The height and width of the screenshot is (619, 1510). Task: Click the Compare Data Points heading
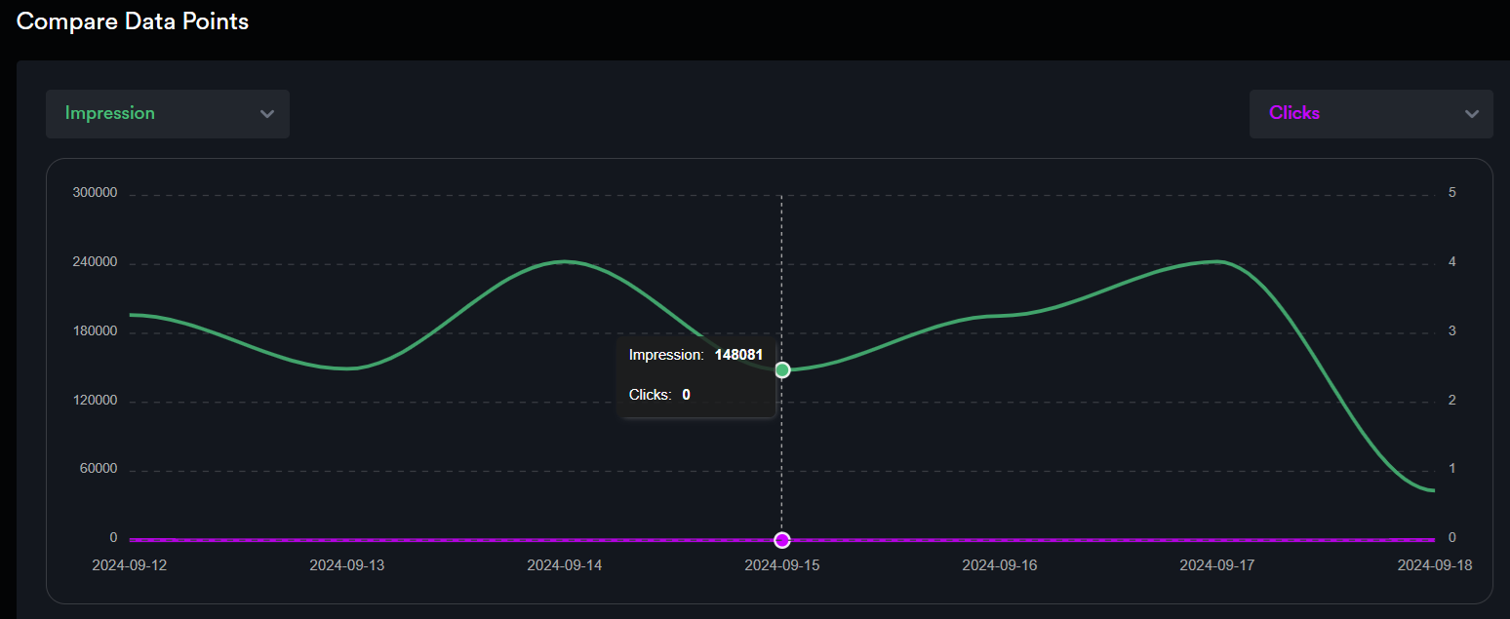133,21
